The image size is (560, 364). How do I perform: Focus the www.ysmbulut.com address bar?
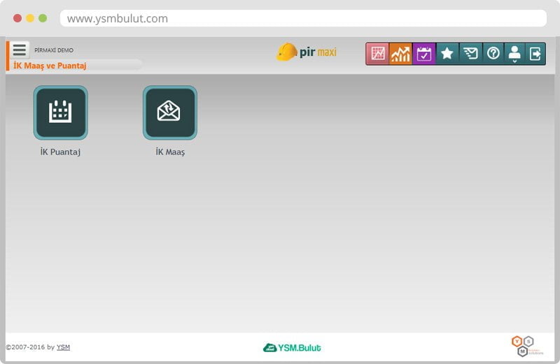pos(302,19)
